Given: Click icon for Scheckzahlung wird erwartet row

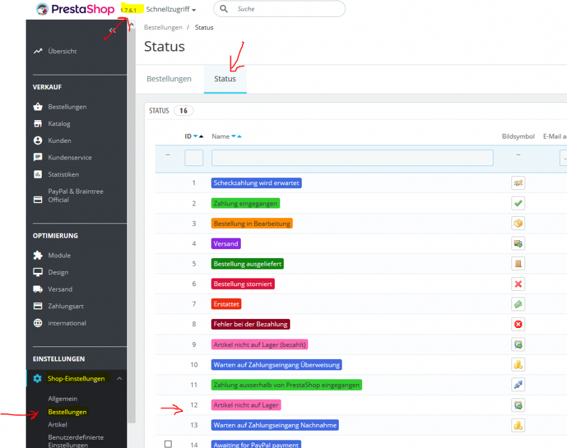Looking at the screenshot, I should pos(518,183).
